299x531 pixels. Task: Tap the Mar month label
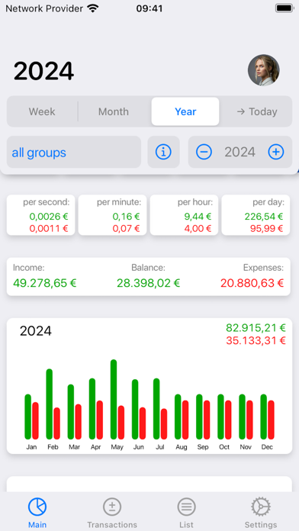pos(74,447)
